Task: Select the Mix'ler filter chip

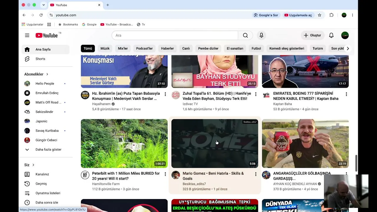Action: click(123, 49)
